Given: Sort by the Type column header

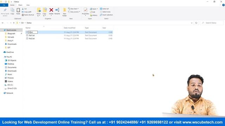Looking at the screenshot, I should [x=87, y=28].
